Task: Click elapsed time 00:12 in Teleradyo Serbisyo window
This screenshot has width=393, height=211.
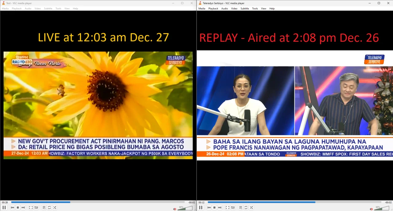Action: (x=201, y=202)
